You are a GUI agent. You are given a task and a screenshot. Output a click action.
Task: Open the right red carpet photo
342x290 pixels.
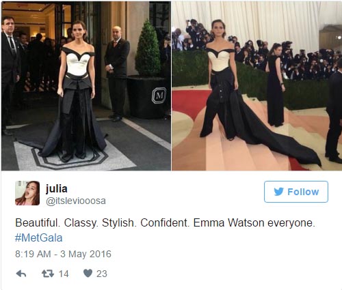pyautogui.click(x=256, y=86)
